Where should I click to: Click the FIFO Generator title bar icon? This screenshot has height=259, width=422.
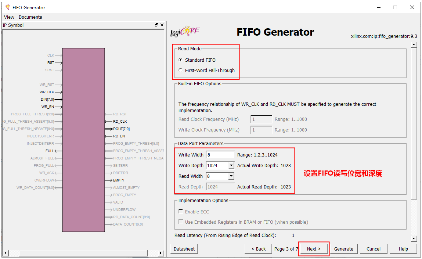[x=7, y=7]
